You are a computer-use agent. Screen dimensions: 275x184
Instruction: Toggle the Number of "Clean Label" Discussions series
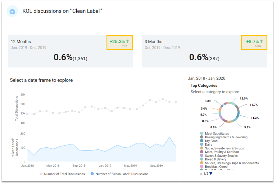(119, 174)
